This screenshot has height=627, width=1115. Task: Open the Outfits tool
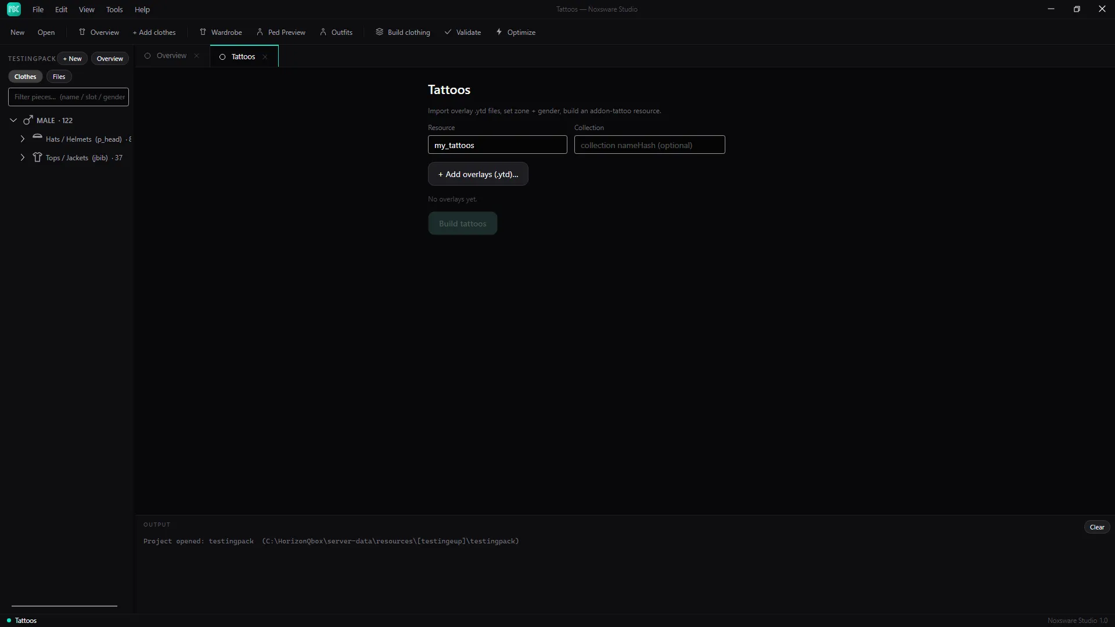[336, 33]
